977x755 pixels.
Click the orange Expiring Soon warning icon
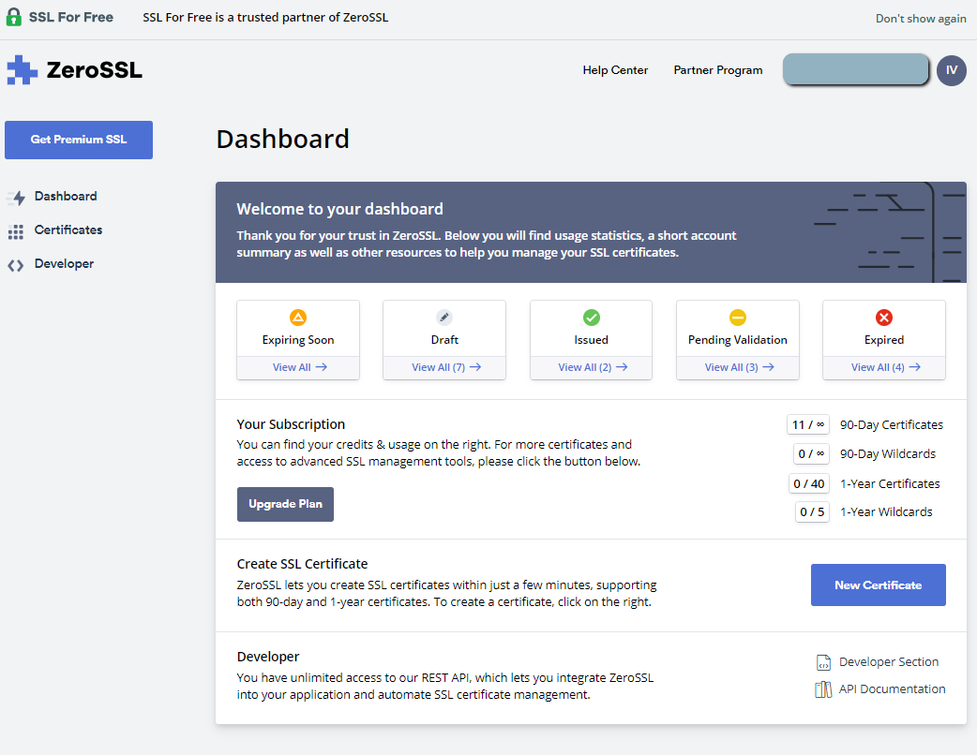tap(298, 318)
